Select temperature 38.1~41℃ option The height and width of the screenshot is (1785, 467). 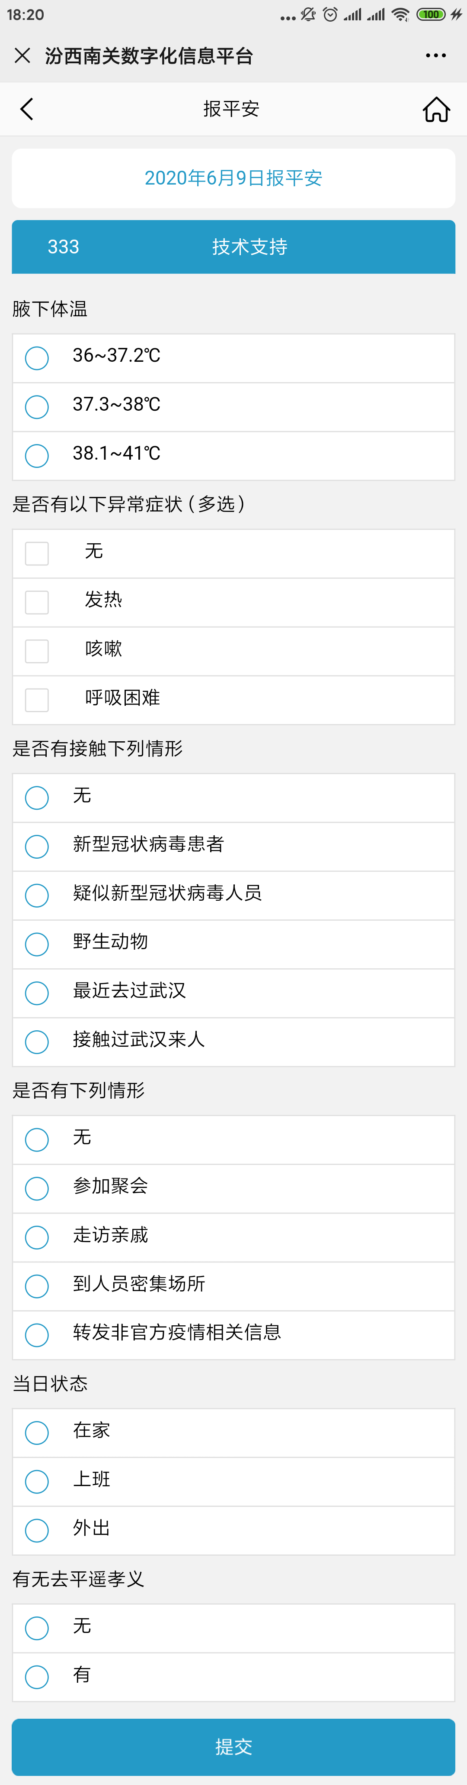click(37, 455)
